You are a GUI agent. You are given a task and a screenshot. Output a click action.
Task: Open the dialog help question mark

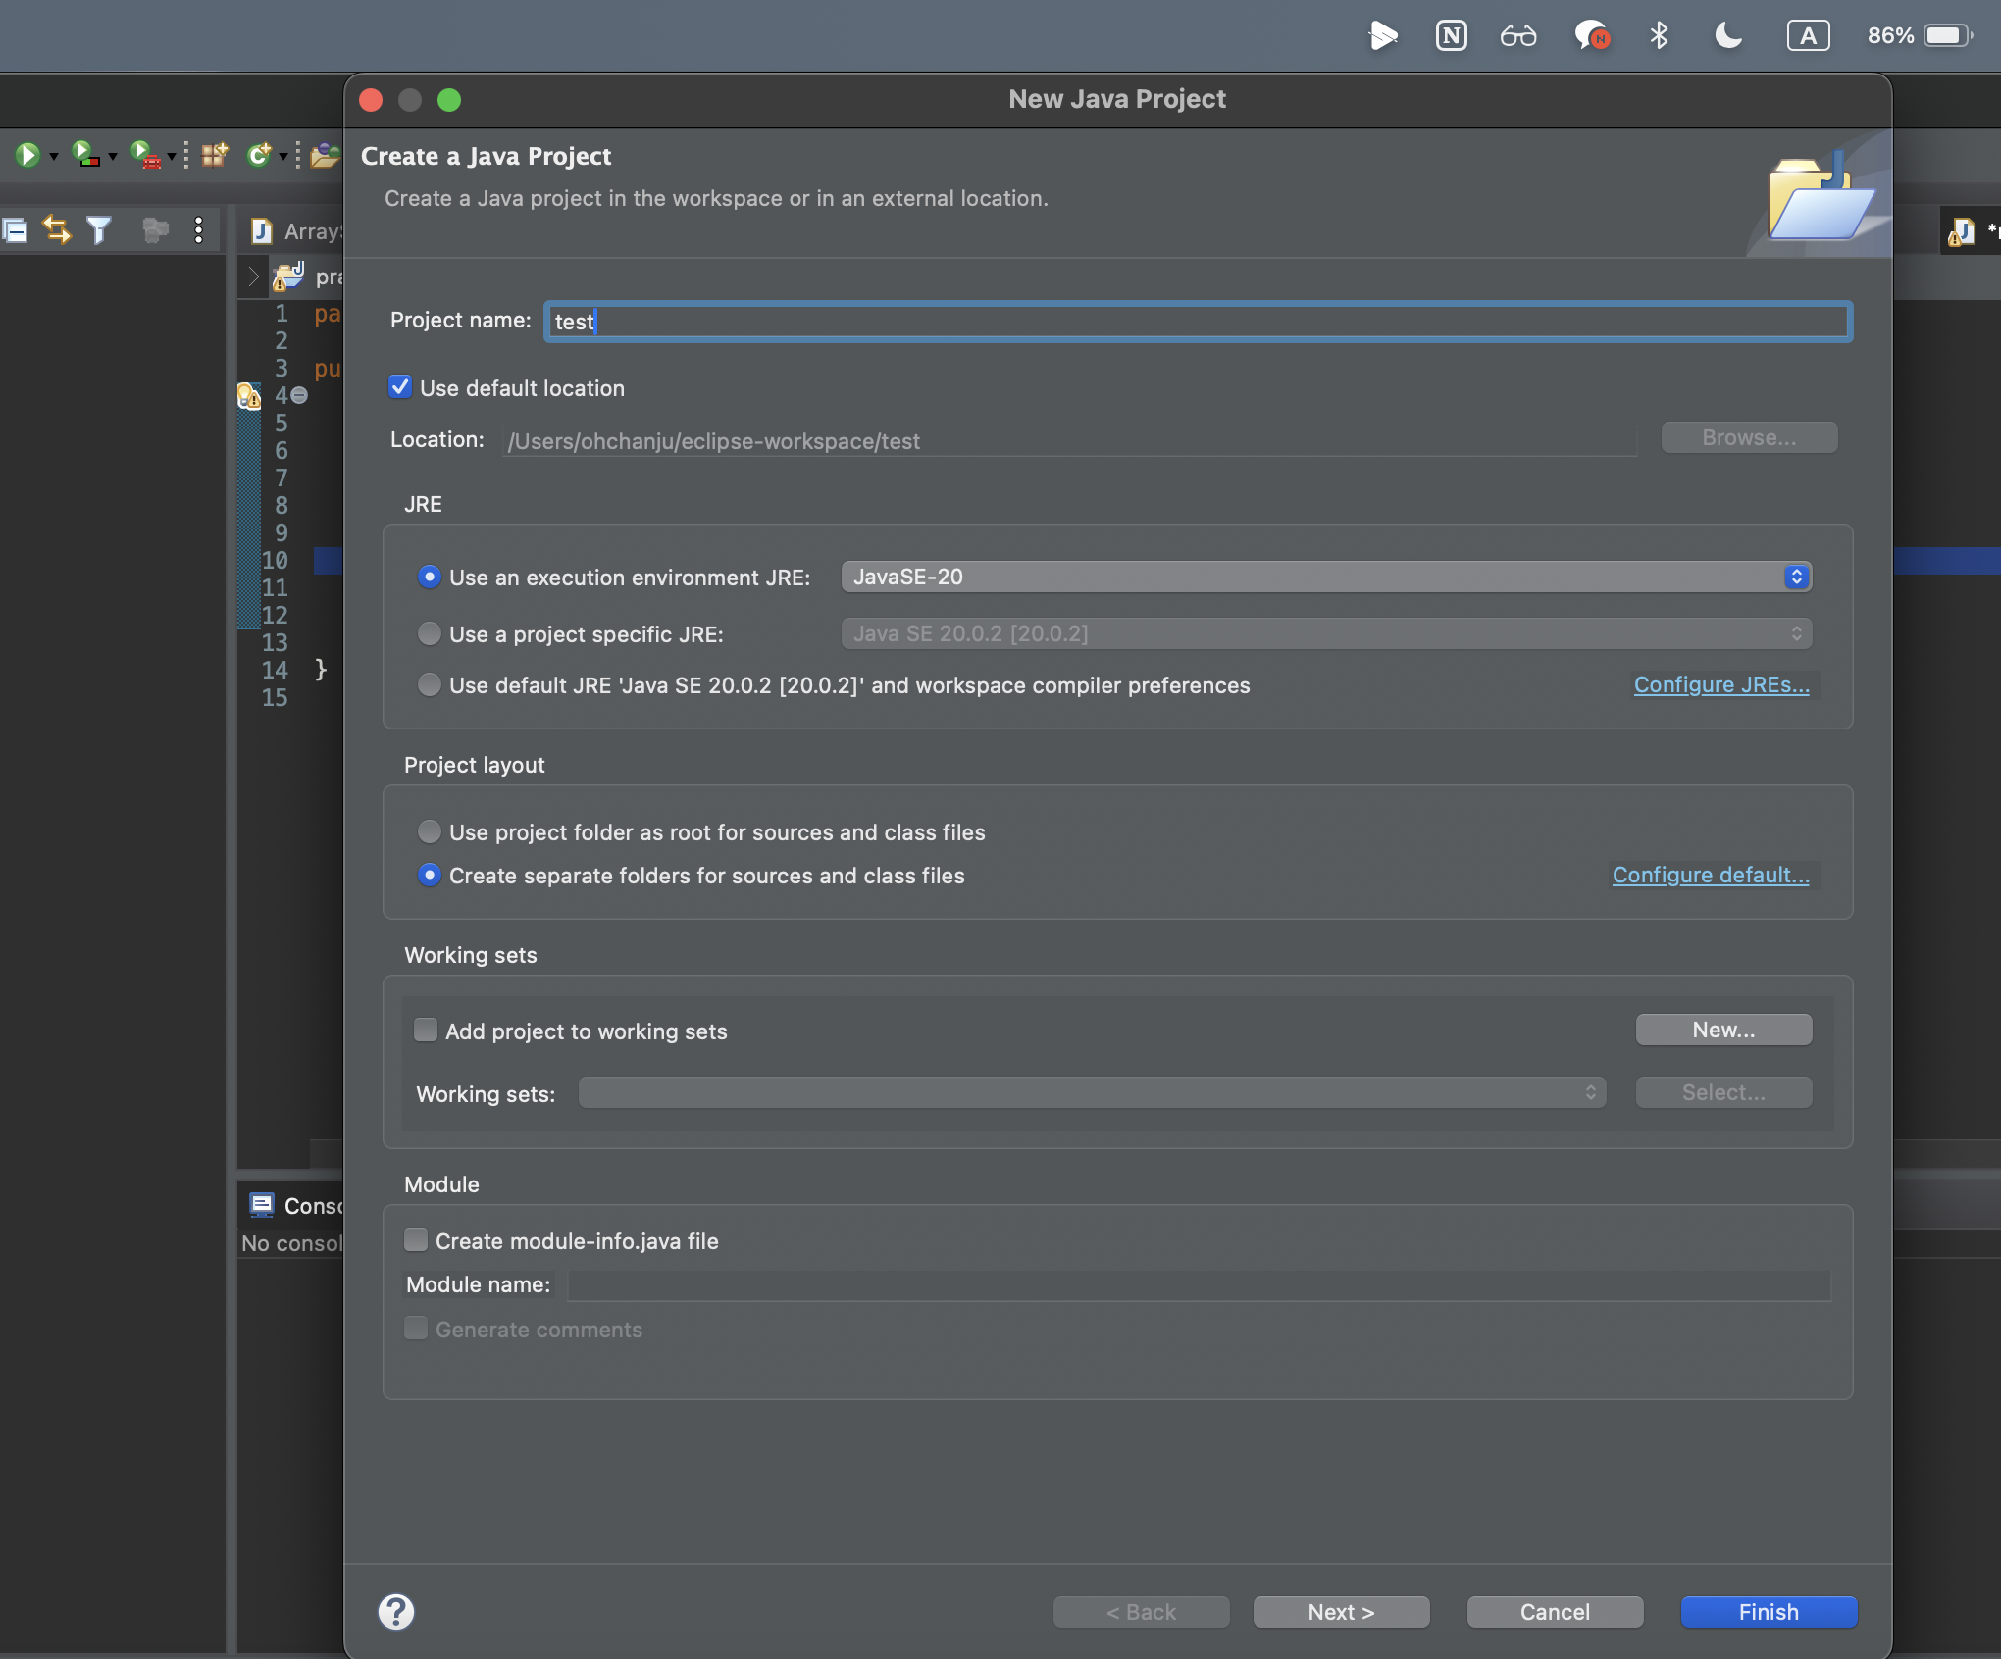[396, 1611]
